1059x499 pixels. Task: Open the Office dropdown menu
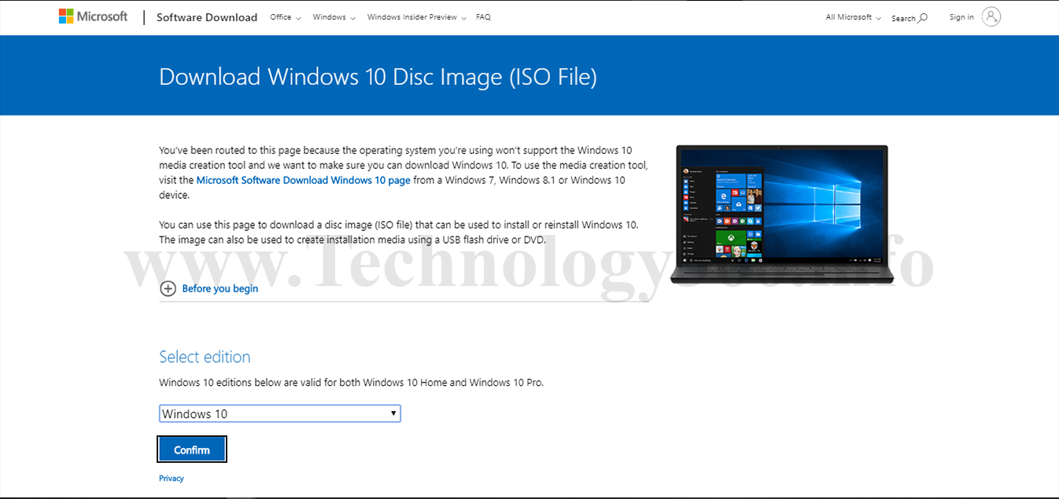pyautogui.click(x=286, y=17)
